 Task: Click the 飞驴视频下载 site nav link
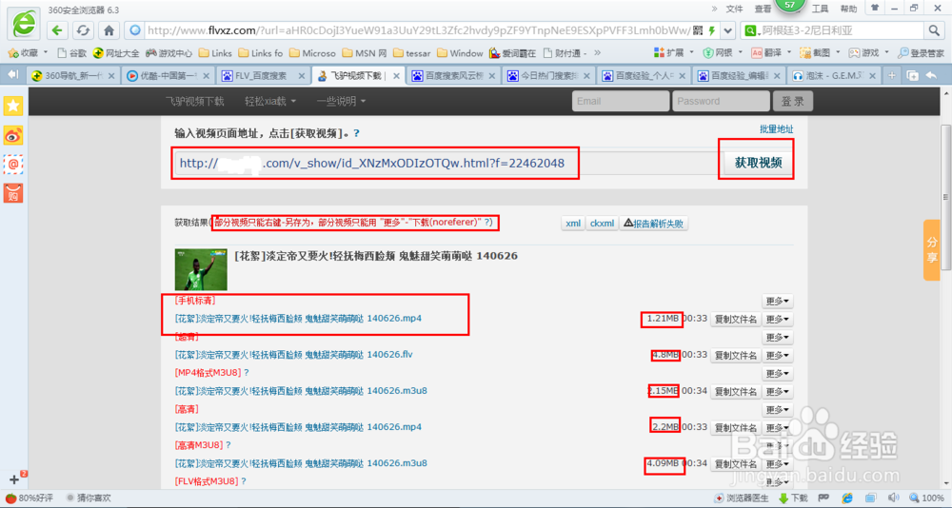click(x=195, y=102)
